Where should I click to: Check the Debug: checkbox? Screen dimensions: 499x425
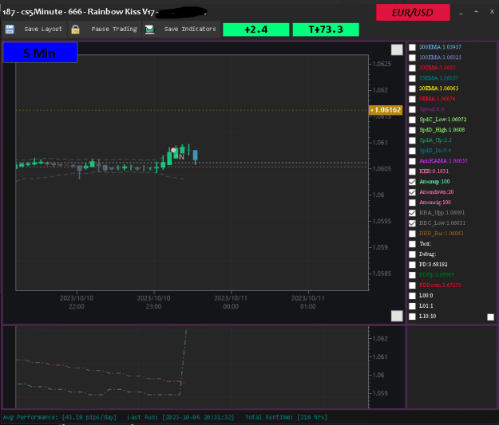(412, 254)
